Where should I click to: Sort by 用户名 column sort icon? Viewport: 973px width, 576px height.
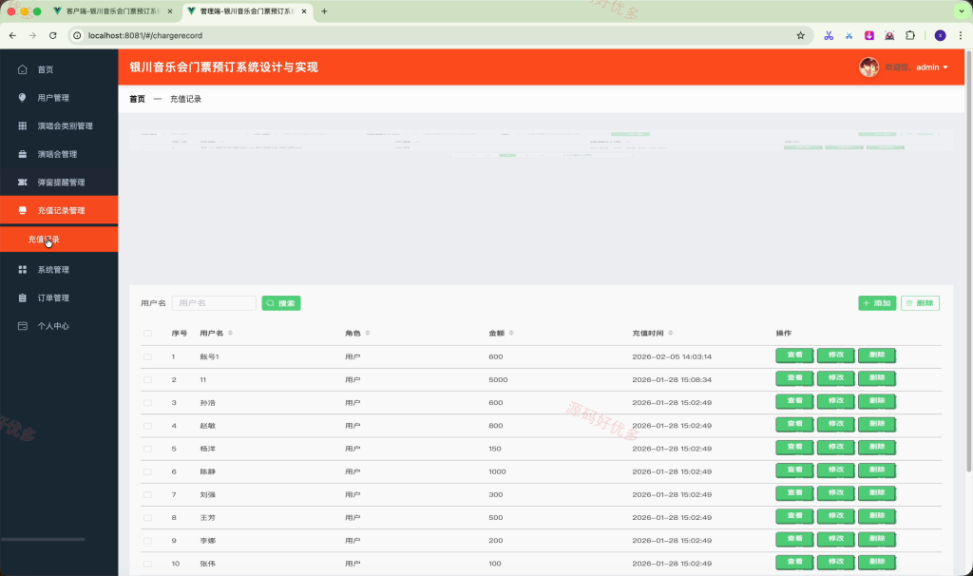click(230, 334)
